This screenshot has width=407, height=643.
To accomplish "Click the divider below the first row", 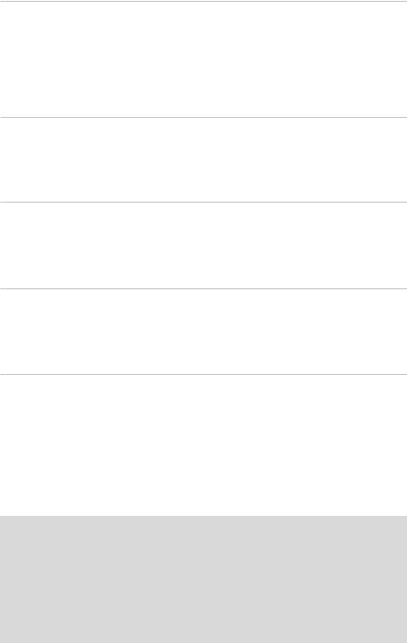I will (203, 118).
